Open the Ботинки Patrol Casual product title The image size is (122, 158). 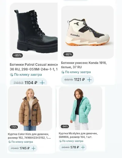click(34, 67)
